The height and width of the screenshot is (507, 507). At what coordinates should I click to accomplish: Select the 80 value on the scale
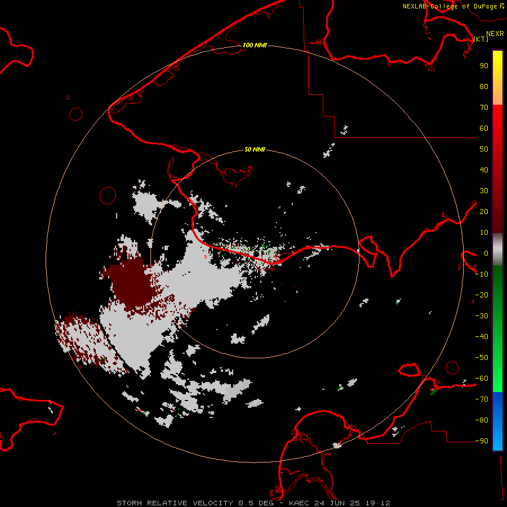tap(484, 86)
